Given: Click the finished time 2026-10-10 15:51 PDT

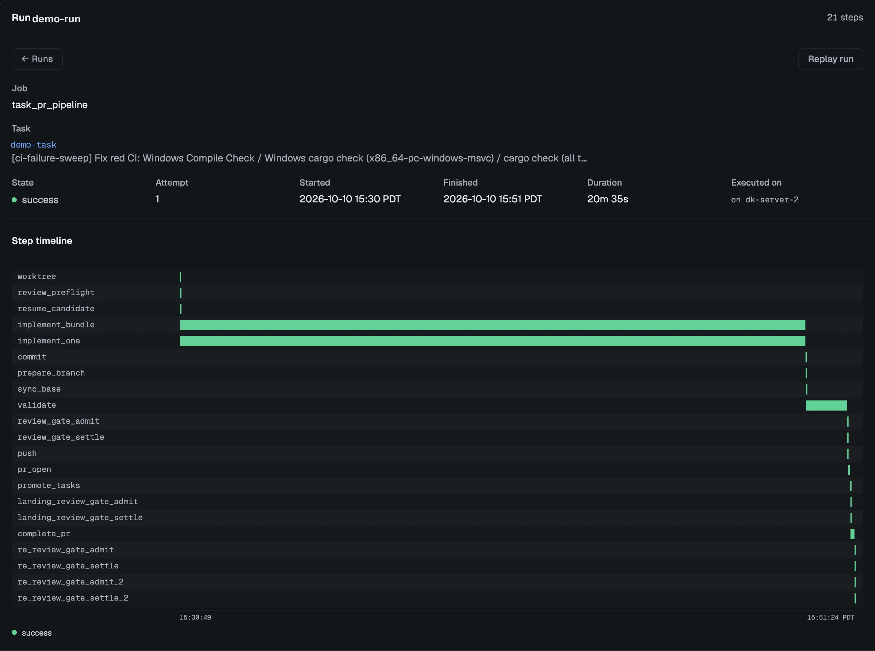Looking at the screenshot, I should pos(492,199).
